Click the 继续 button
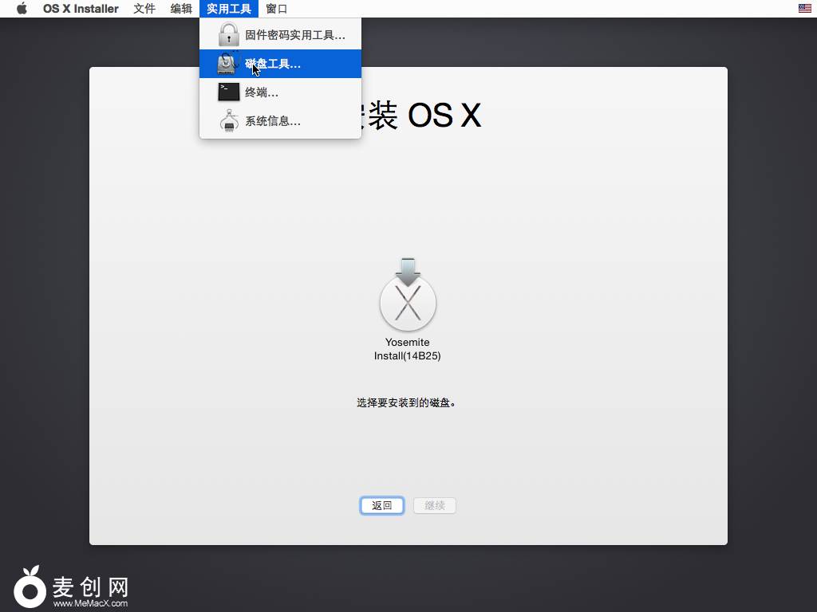Screen dimensions: 817x612 click(x=435, y=505)
